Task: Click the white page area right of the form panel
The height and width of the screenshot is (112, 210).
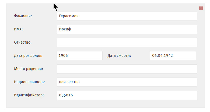Action: [x=208, y=54]
